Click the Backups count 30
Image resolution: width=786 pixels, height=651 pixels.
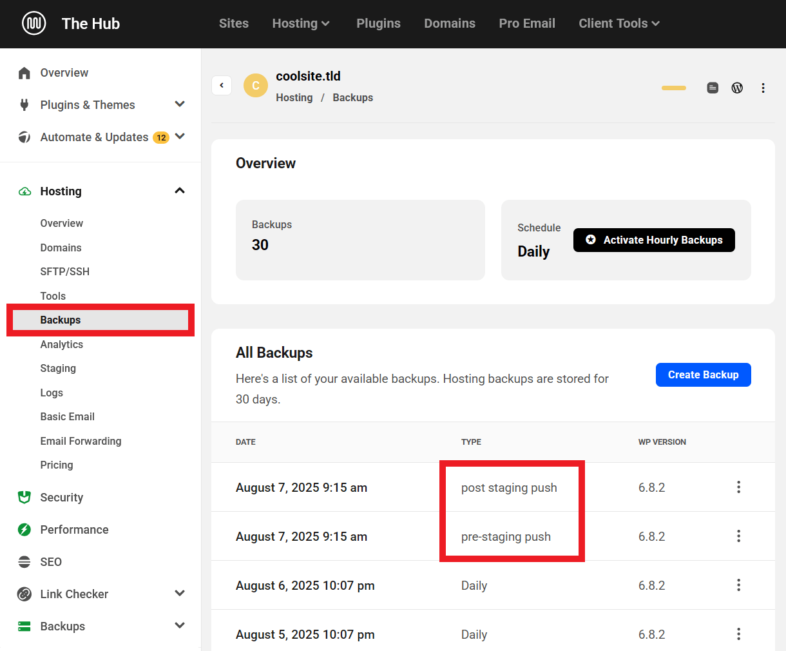260,245
